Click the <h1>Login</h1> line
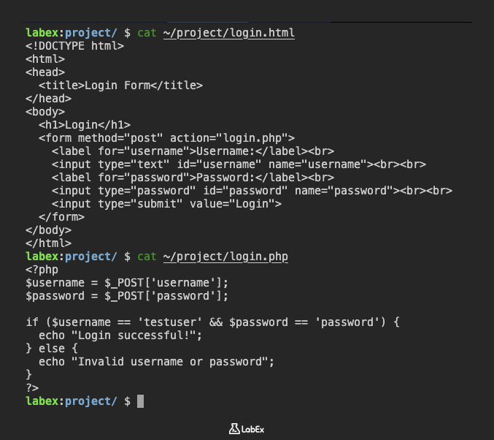Screen dimensions: 494x440 (85, 125)
